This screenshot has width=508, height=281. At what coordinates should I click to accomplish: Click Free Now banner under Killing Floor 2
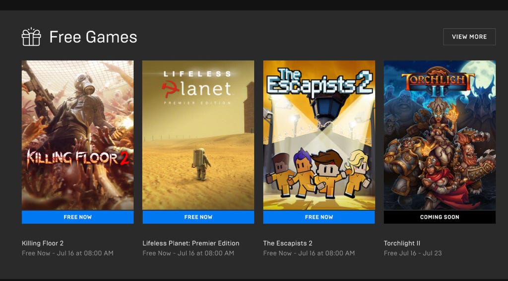(x=77, y=217)
